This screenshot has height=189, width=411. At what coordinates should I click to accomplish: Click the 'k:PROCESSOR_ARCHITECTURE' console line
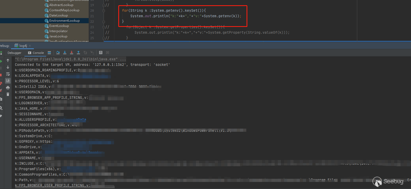point(49,125)
